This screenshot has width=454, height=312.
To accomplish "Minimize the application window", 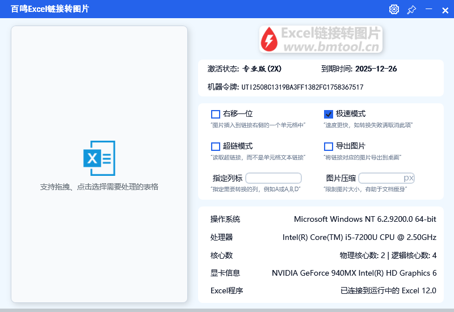I will point(429,9).
